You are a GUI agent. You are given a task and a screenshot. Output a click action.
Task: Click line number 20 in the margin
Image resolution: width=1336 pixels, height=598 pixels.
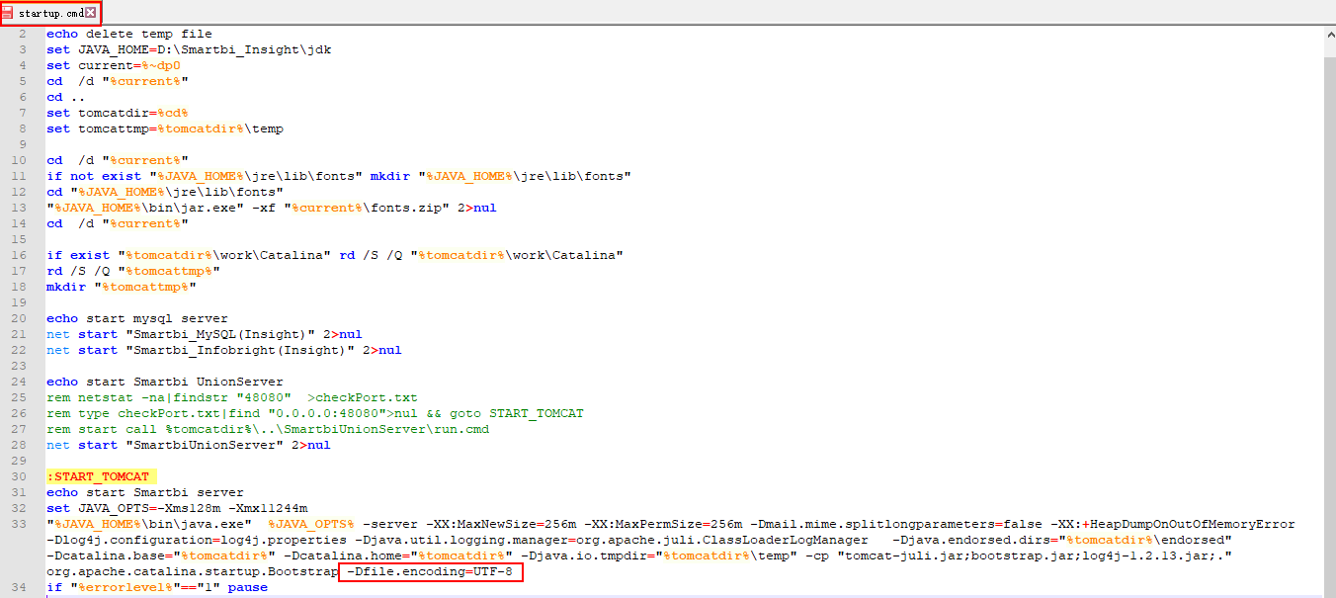[x=21, y=318]
